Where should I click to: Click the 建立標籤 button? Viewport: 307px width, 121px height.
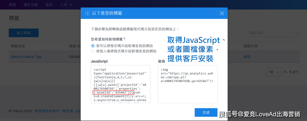coord(24,33)
